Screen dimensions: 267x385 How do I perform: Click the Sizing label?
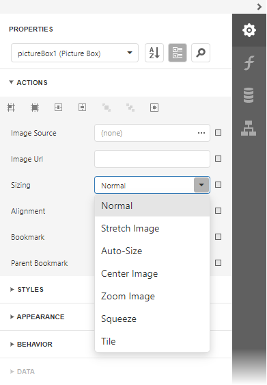[x=20, y=185]
